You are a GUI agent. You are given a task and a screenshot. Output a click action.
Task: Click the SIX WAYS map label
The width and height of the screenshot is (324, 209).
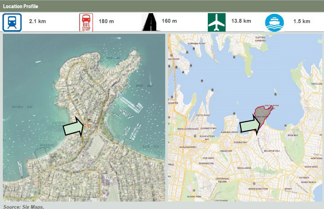point(304,178)
